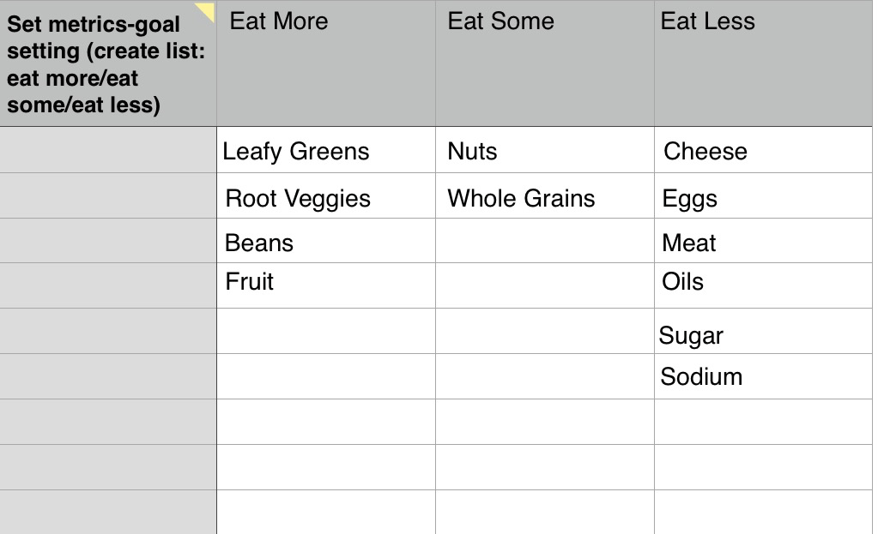Click the 'Eat Some' column header
This screenshot has width=878, height=534.
[544, 64]
